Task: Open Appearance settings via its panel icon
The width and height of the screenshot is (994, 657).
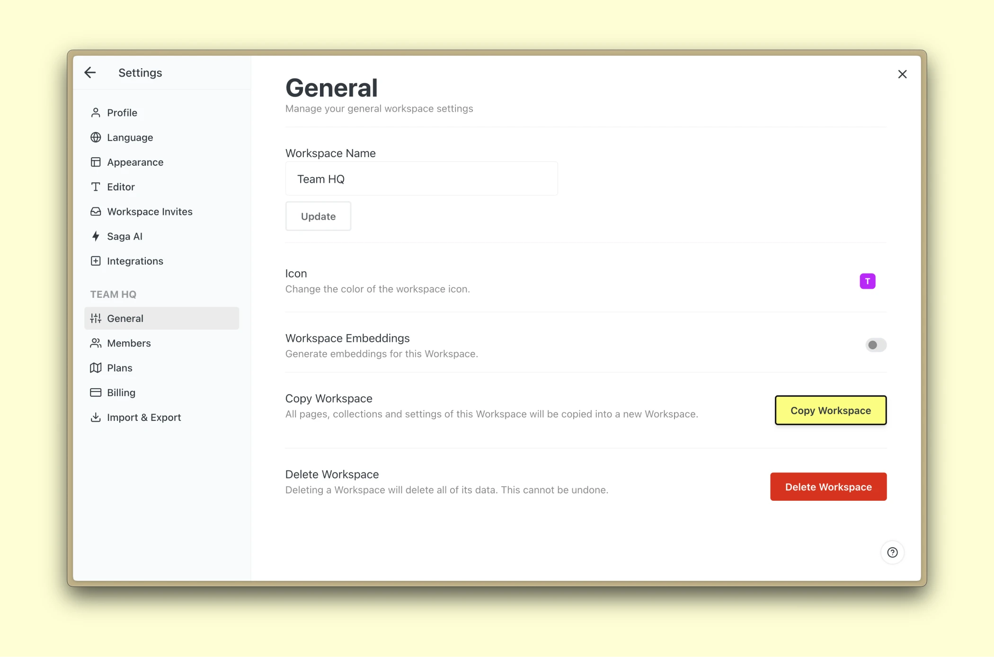Action: point(96,162)
